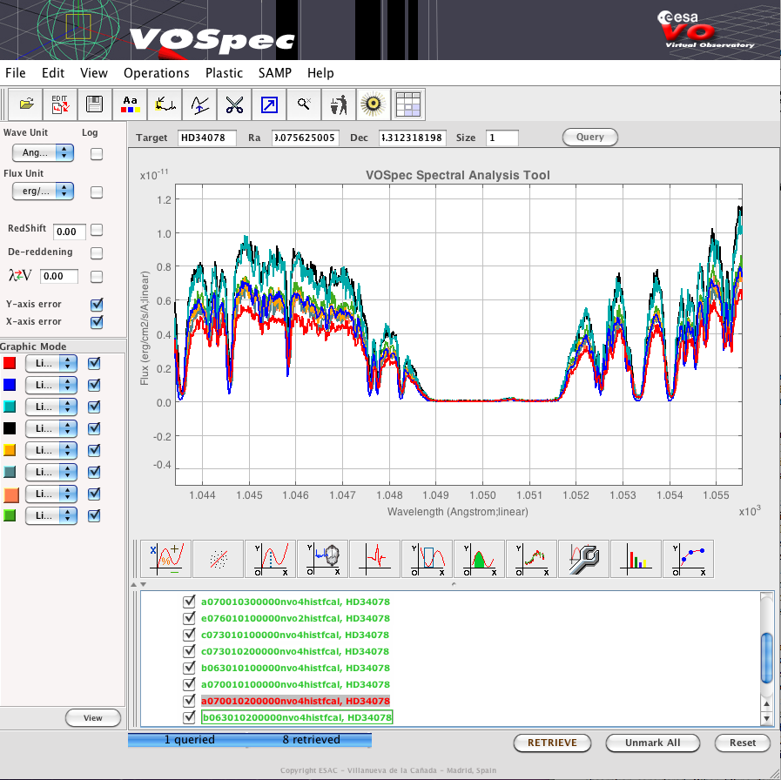781x780 pixels.
Task: Open the blue spectrum graphic mode dropdown
Action: coord(51,385)
